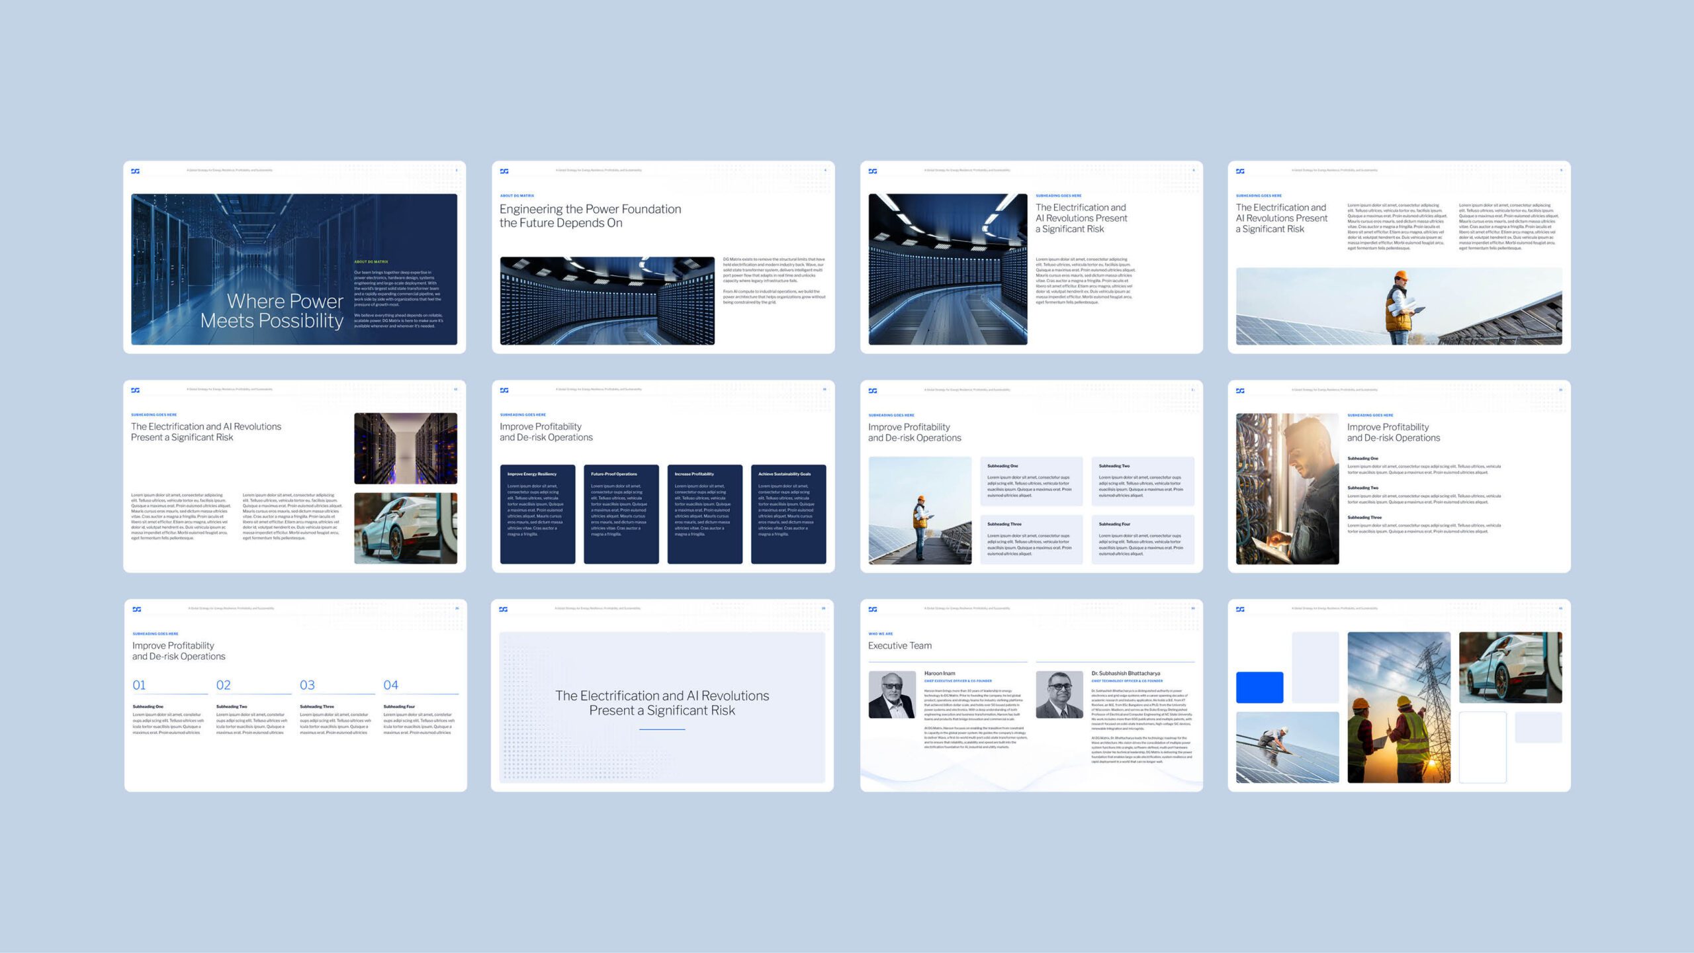Click the number 01 heading

139,685
